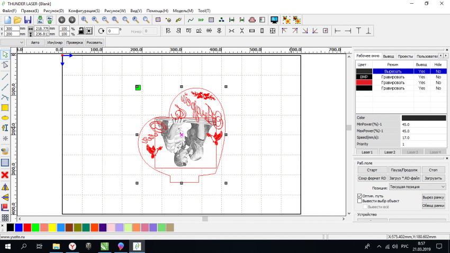Open the 'Текущая позиция' position dropdown
The width and height of the screenshot is (450, 253).
pos(417,187)
